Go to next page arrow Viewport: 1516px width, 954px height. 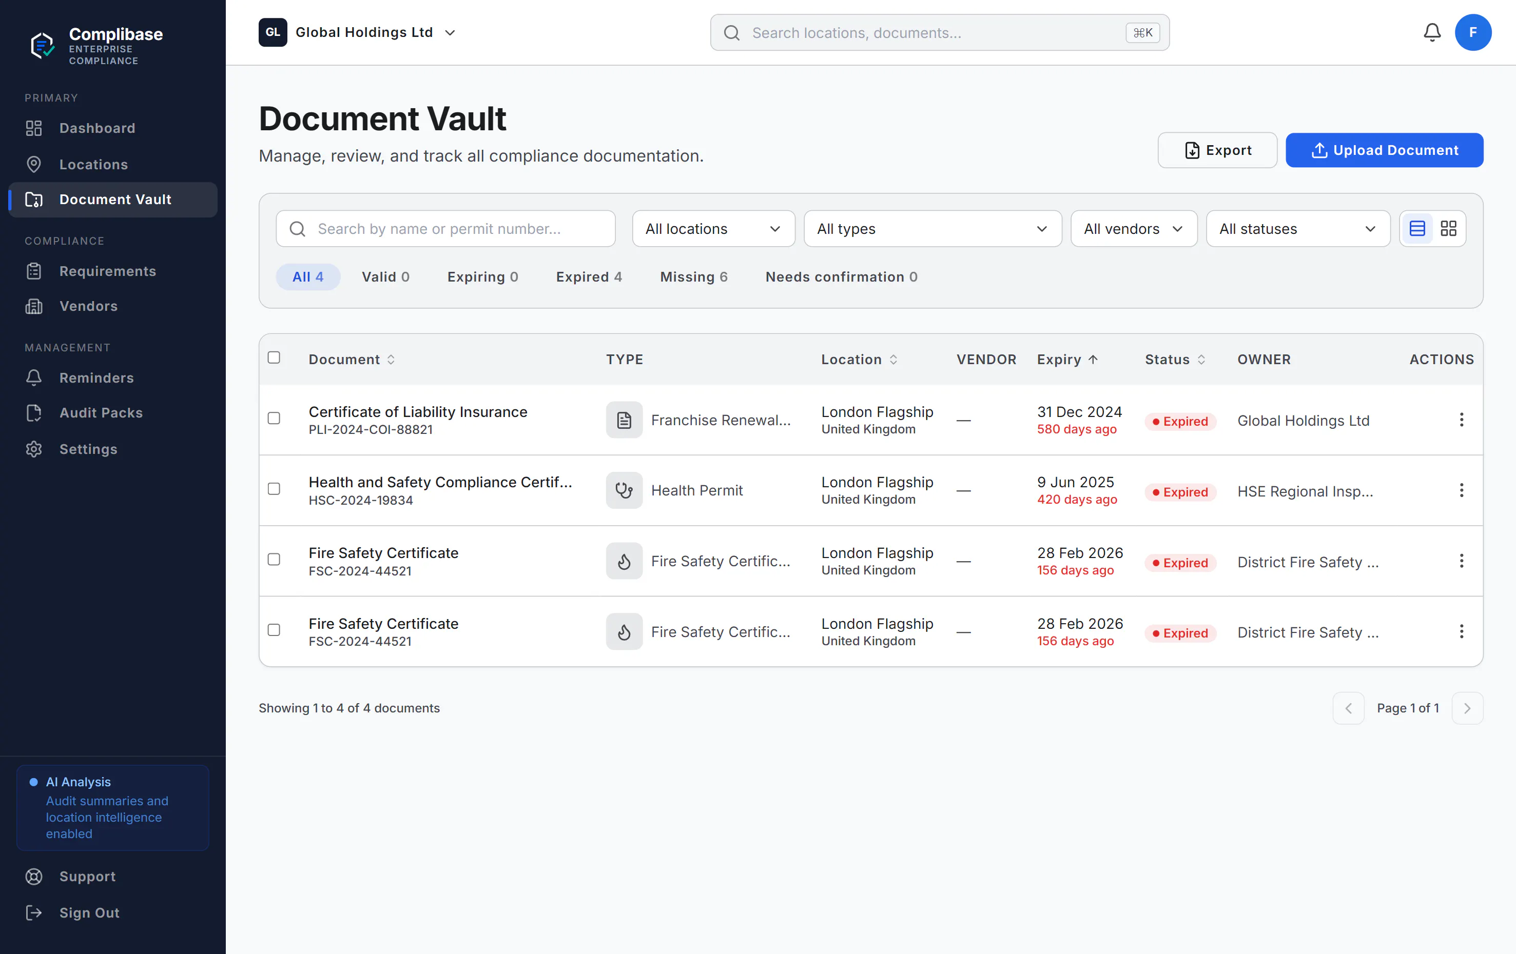1467,708
